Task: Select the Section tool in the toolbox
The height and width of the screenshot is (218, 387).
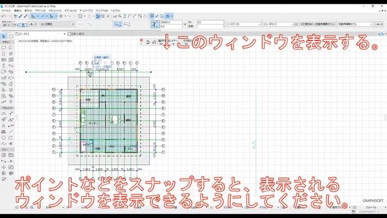Action: click(4, 161)
